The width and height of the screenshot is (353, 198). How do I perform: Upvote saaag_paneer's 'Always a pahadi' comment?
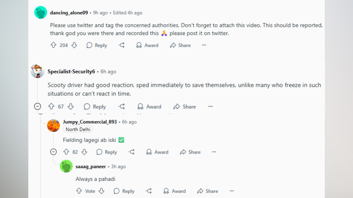79,191
